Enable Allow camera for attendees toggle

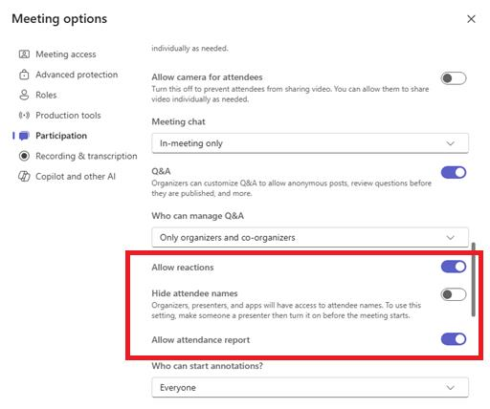point(454,78)
